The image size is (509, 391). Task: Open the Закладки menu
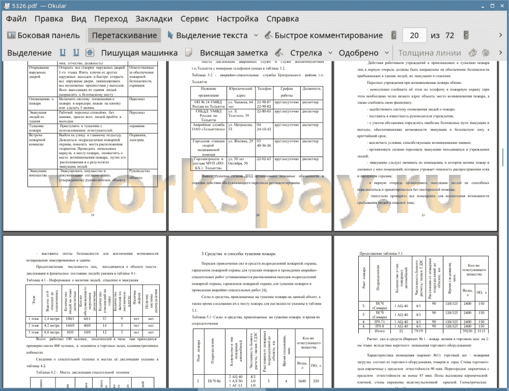tap(154, 19)
